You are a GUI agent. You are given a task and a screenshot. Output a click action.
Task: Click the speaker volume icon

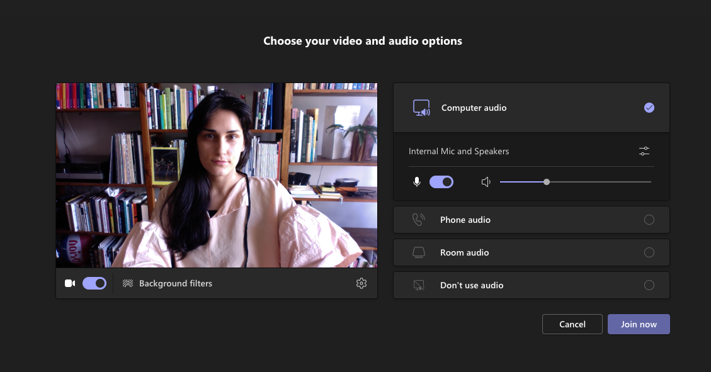click(x=486, y=182)
